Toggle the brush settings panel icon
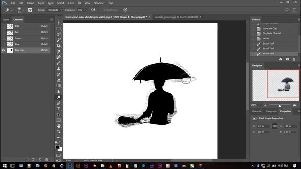 coord(30,10)
